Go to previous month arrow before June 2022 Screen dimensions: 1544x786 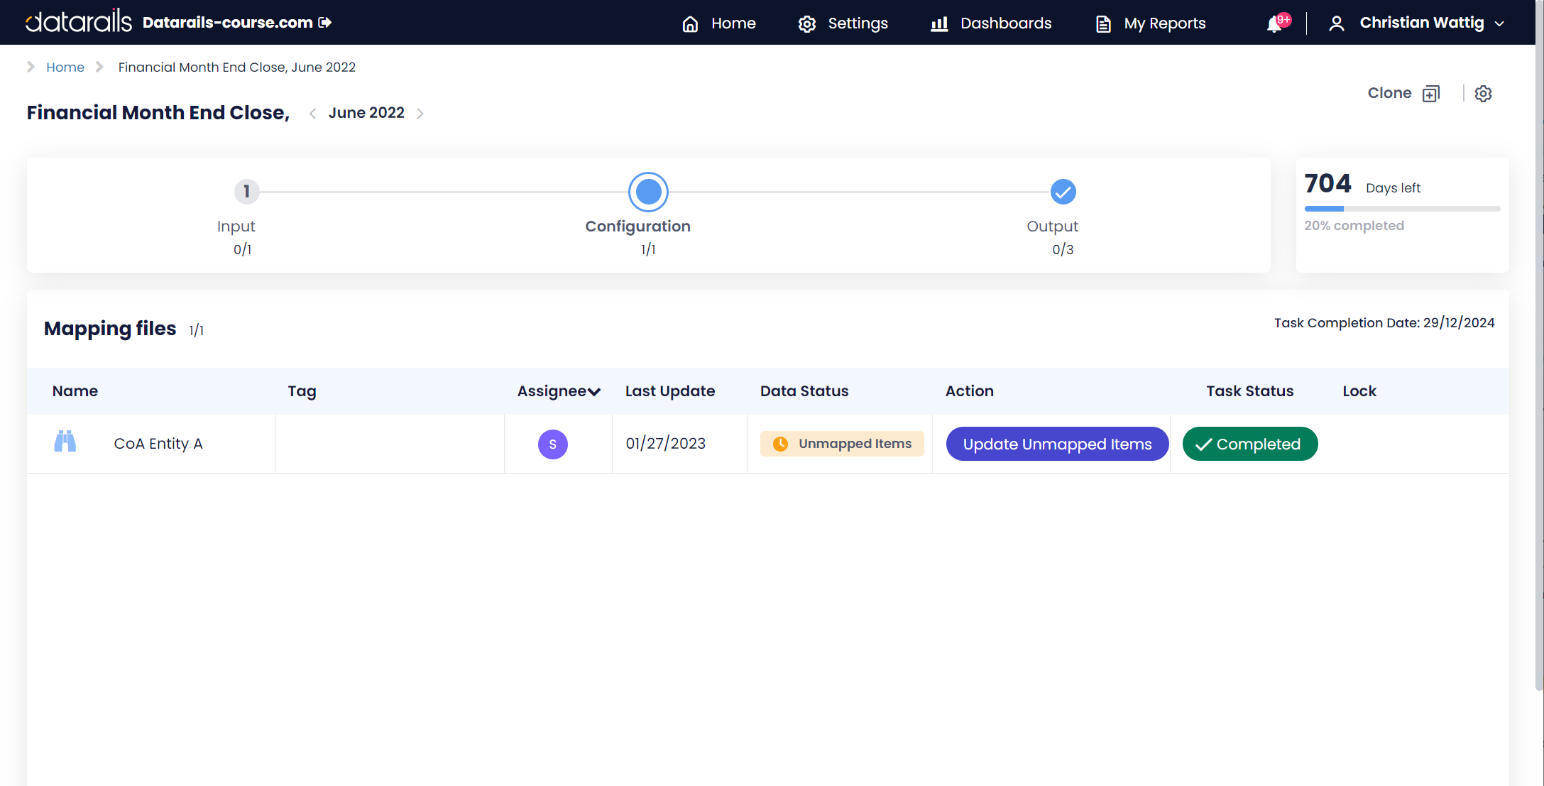click(312, 114)
